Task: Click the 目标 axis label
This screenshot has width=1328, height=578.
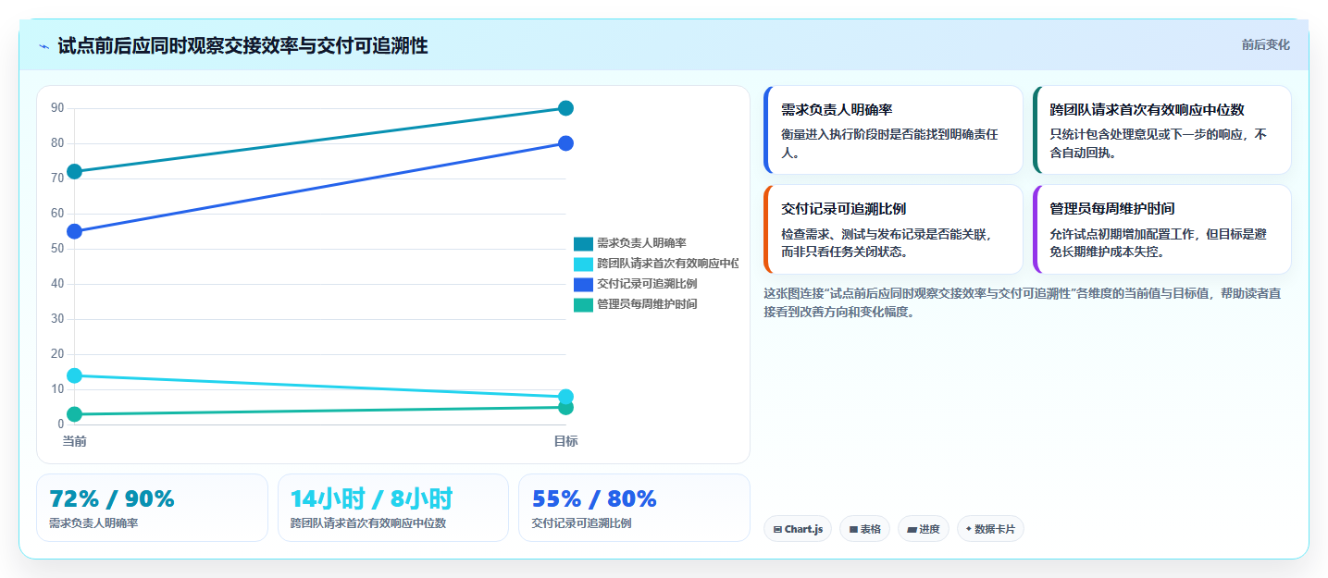Action: [565, 442]
